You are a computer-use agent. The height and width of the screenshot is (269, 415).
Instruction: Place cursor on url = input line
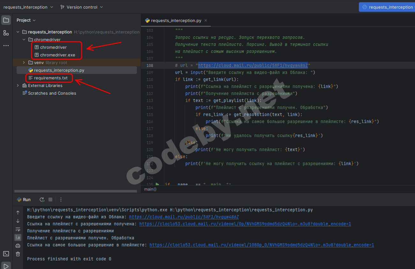click(x=245, y=72)
